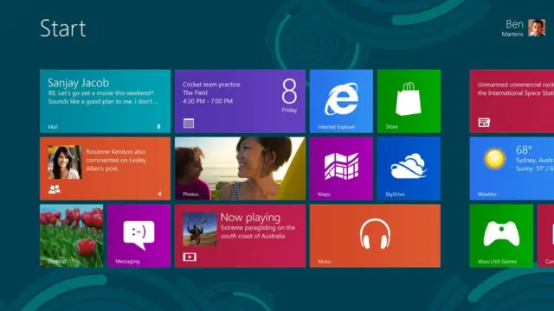554x311 pixels.
Task: Open the Desktop tulips tile
Action: click(x=71, y=236)
